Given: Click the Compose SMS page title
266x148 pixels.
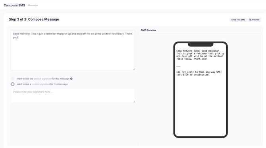Looking at the screenshot, I should click(14, 6).
